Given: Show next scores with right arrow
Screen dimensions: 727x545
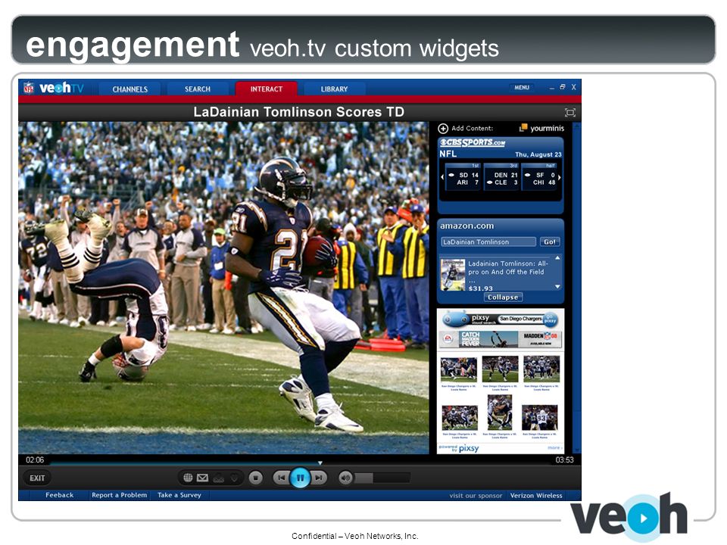Looking at the screenshot, I should click(560, 177).
